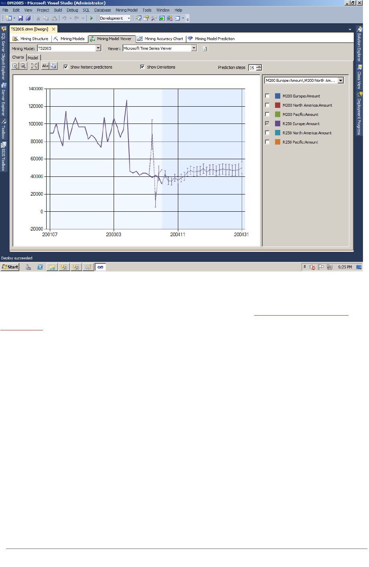Uncheck R250 Europe:Amount series box

pyautogui.click(x=267, y=124)
